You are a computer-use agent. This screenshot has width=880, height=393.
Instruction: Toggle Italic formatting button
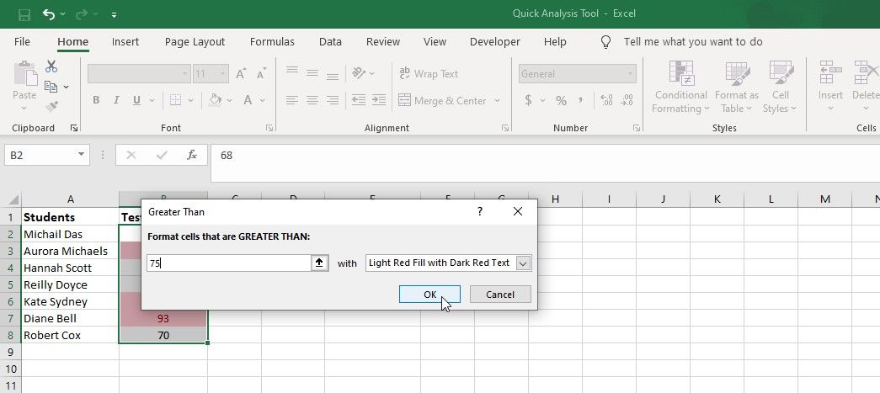pos(116,100)
